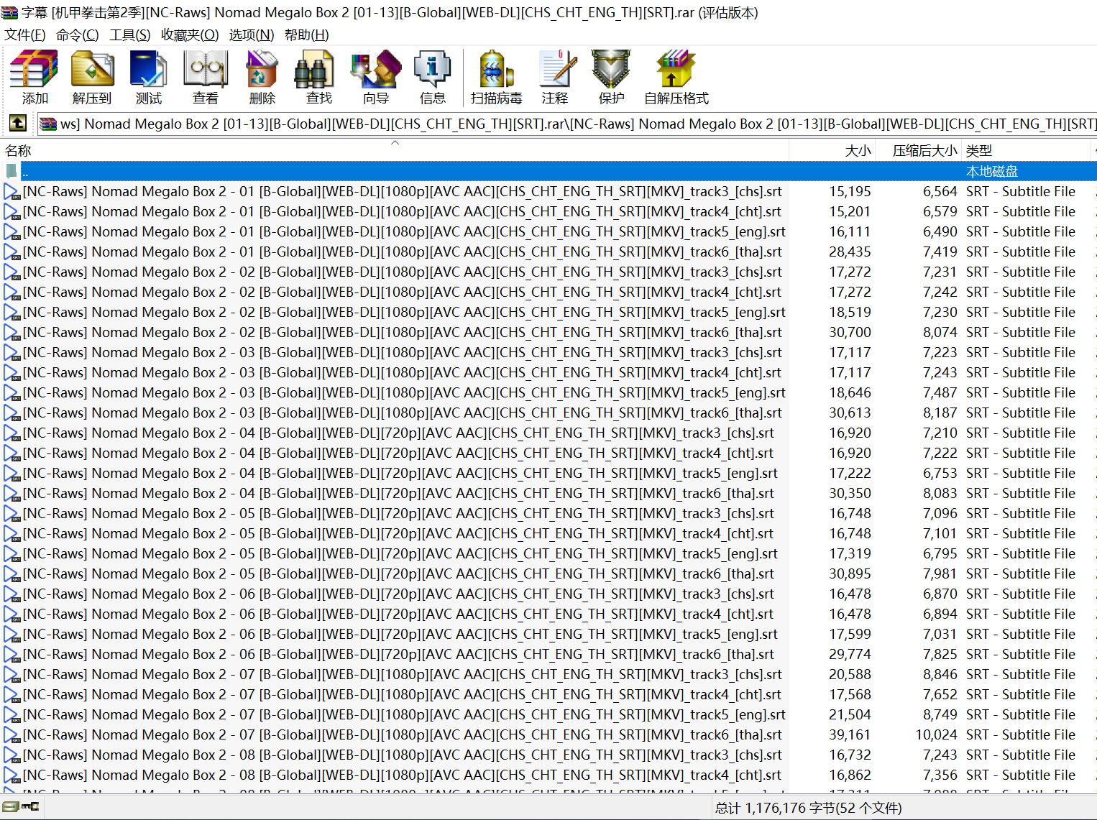Sort by Name (名称) column header
This screenshot has width=1097, height=820.
tap(395, 150)
